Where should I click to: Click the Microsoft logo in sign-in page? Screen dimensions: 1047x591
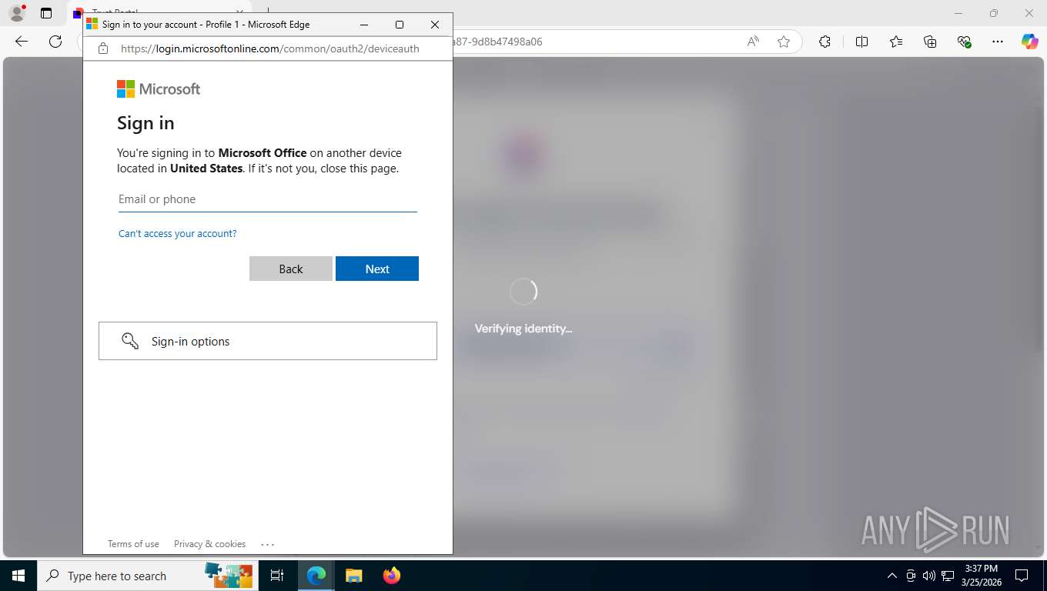[159, 89]
